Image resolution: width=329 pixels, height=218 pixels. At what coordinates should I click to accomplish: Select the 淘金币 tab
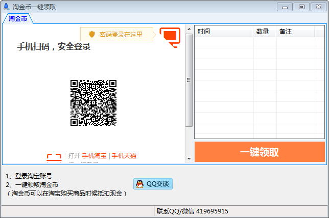tap(18, 19)
